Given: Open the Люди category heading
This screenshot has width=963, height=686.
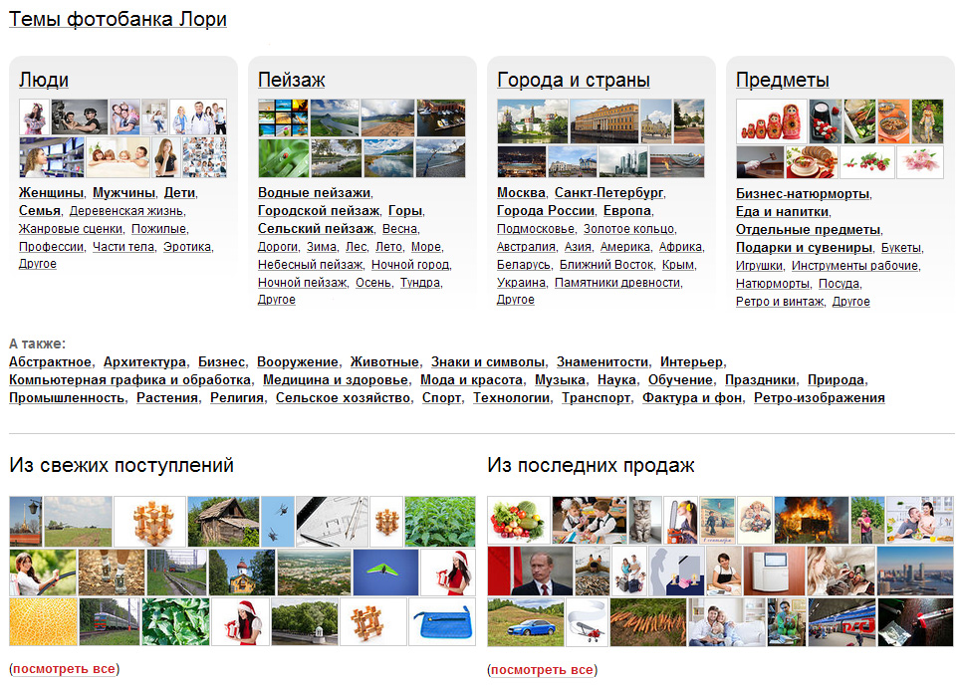Looking at the screenshot, I should click(x=43, y=80).
